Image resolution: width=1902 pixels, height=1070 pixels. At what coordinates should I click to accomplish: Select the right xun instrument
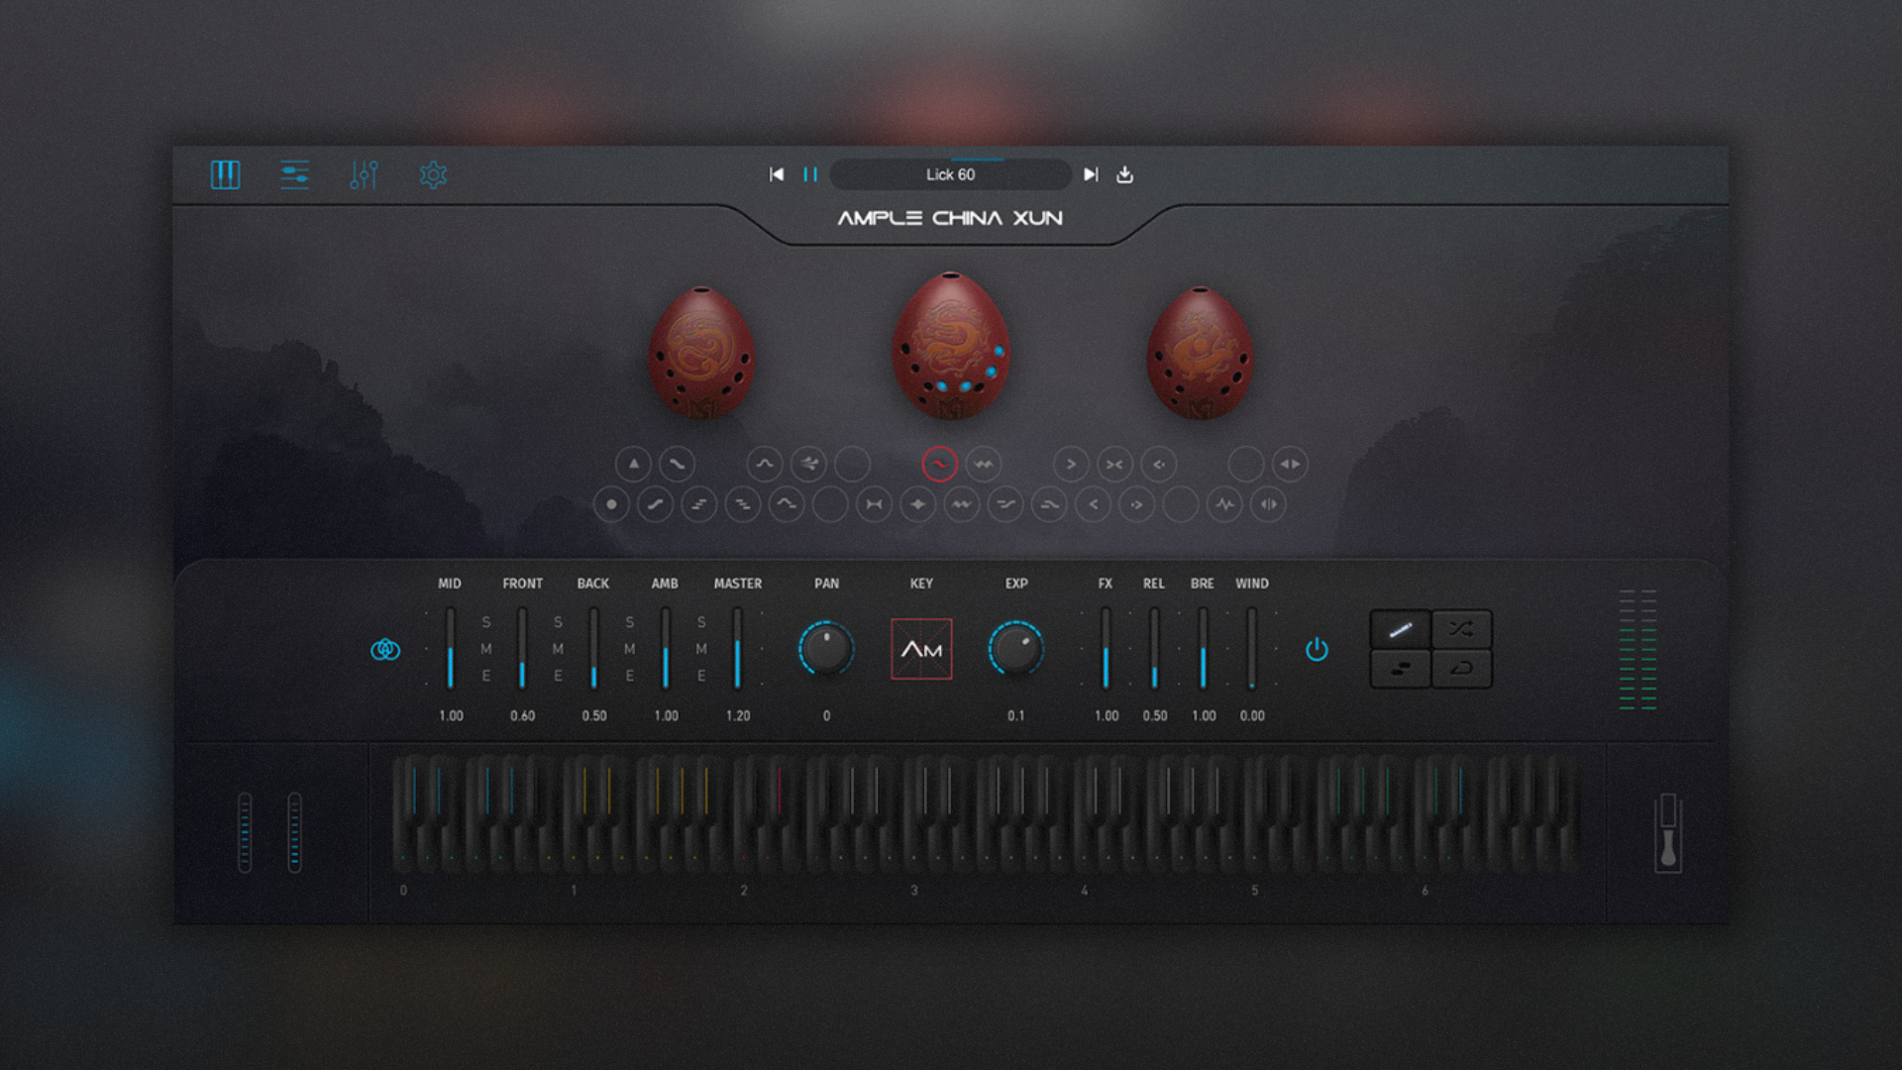coord(1200,353)
